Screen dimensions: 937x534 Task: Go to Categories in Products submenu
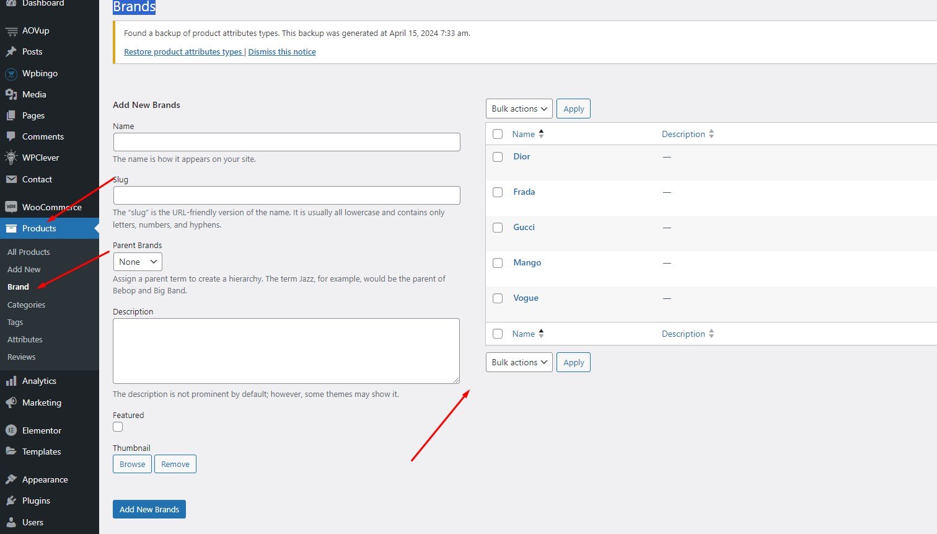[x=26, y=305]
